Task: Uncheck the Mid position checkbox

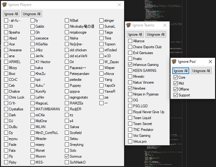Action: click(x=175, y=83)
